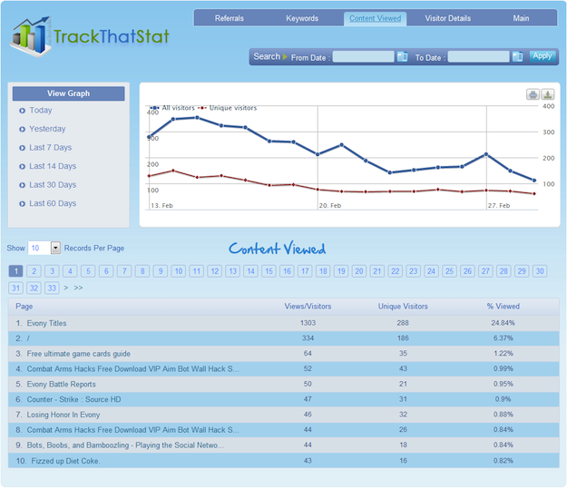This screenshot has width=567, height=489.
Task: Switch to the Referrals tab
Action: pos(229,18)
